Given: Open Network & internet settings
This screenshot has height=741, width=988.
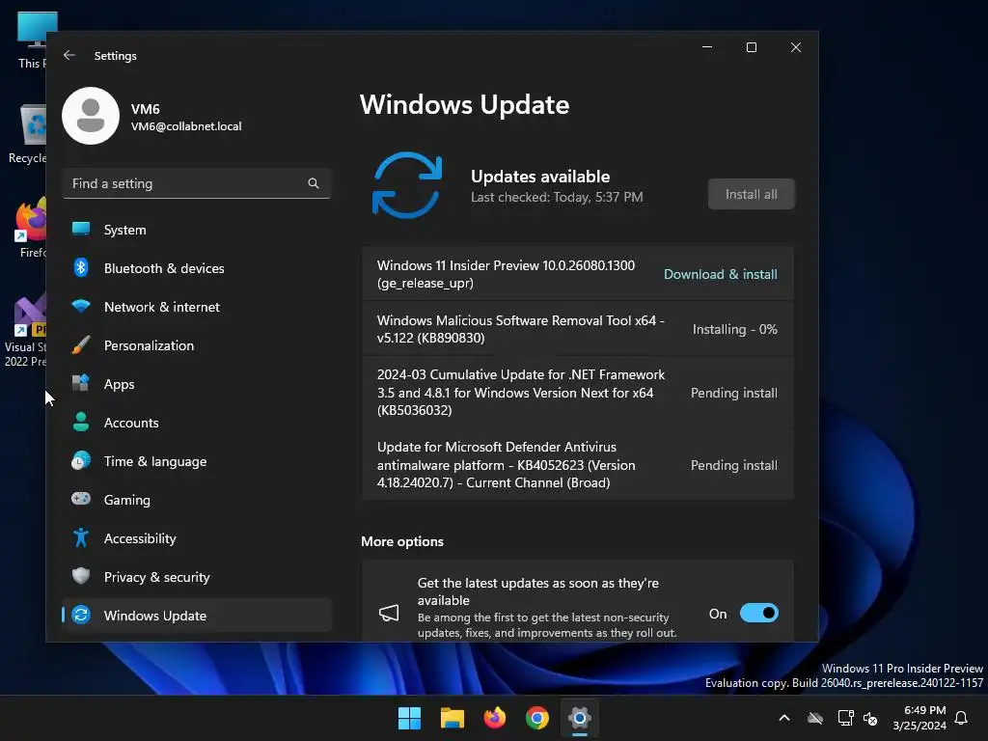Looking at the screenshot, I should coord(197,307).
